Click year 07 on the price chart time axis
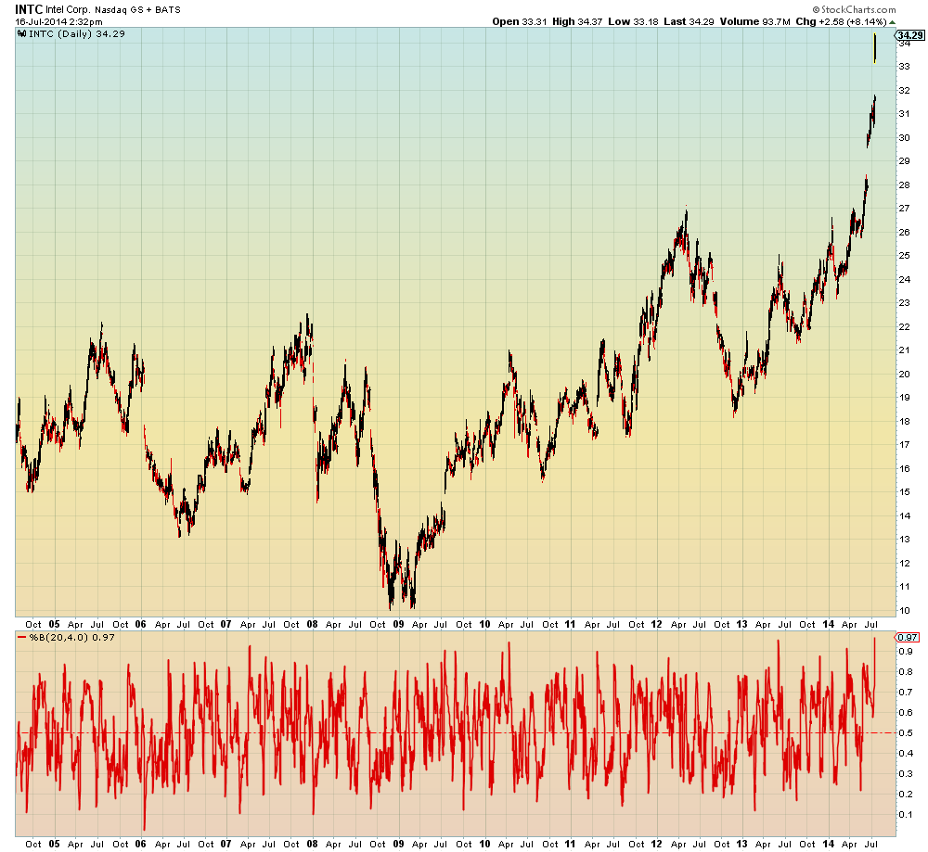The image size is (928, 852). (x=226, y=624)
